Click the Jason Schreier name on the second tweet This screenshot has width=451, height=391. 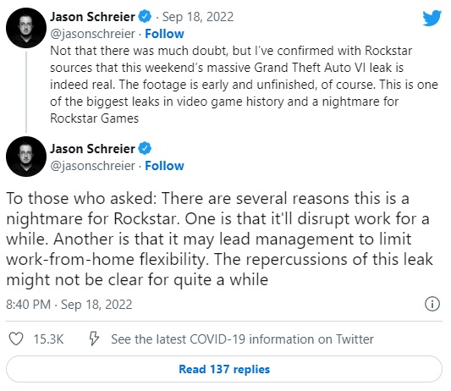(92, 149)
